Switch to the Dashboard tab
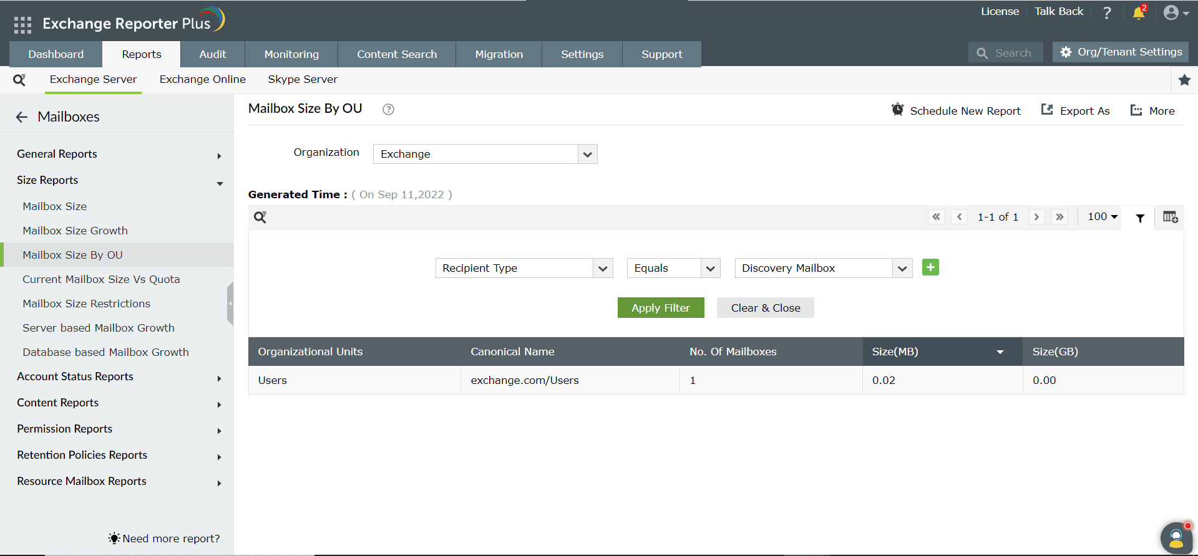 point(56,54)
